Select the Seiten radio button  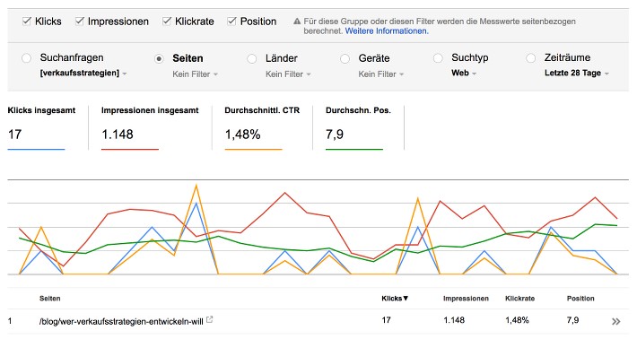click(160, 59)
